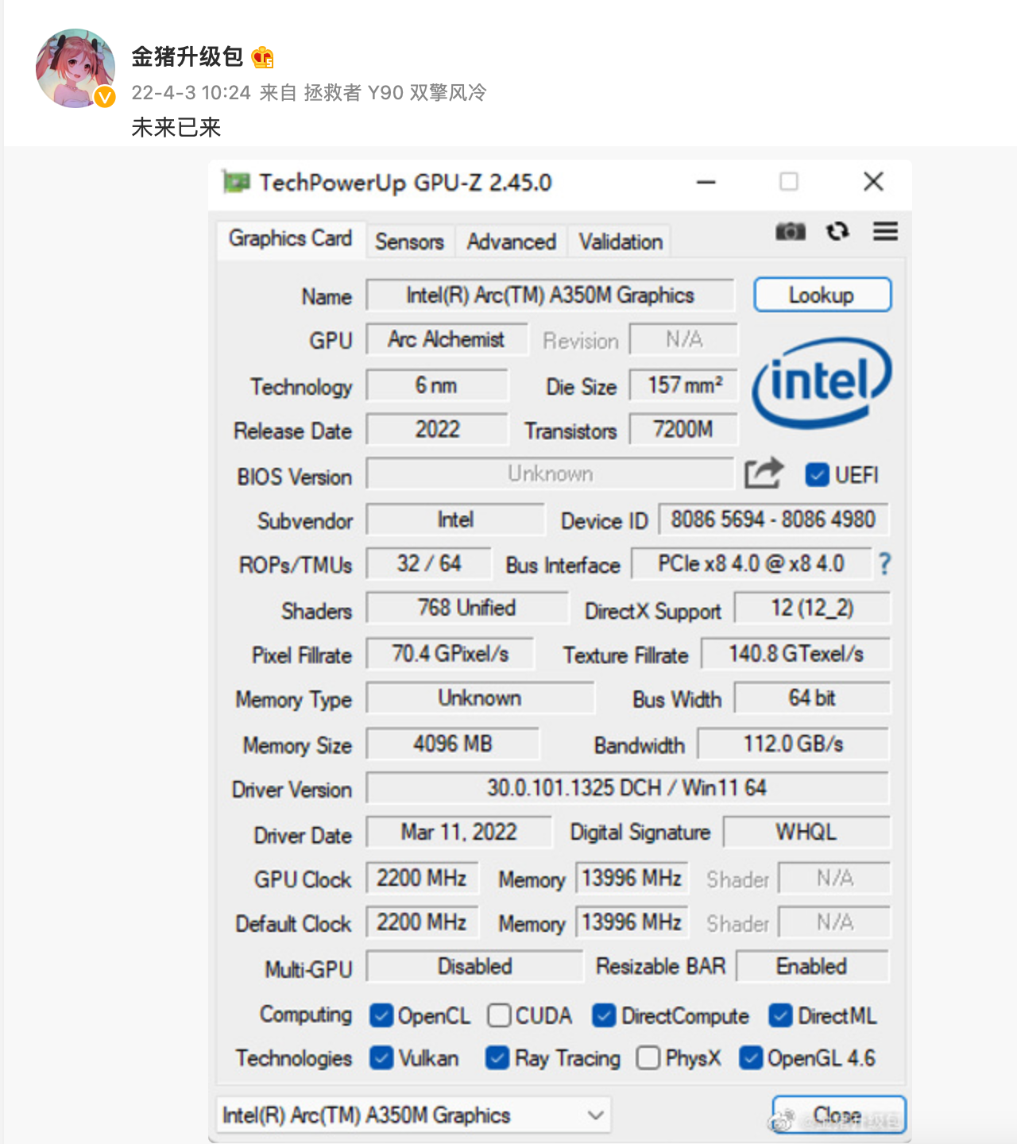The image size is (1017, 1144).
Task: Click the camera screenshot icon
Action: click(790, 231)
